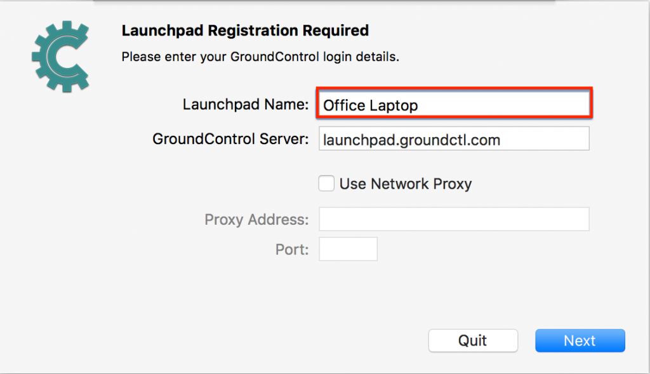This screenshot has height=374, width=650.
Task: Enable the Use Network Proxy checkbox
Action: click(326, 184)
